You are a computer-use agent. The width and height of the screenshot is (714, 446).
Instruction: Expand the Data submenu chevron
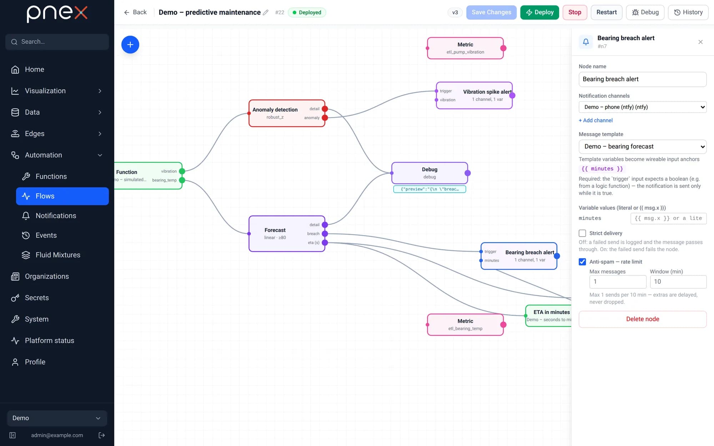click(100, 112)
